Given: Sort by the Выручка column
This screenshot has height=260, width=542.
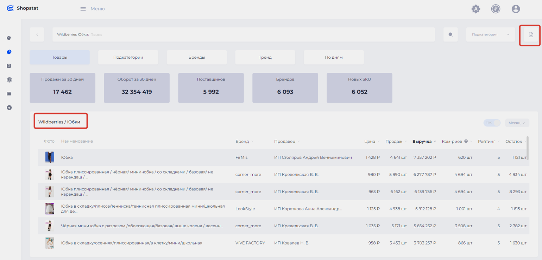Looking at the screenshot, I should click(x=424, y=142).
